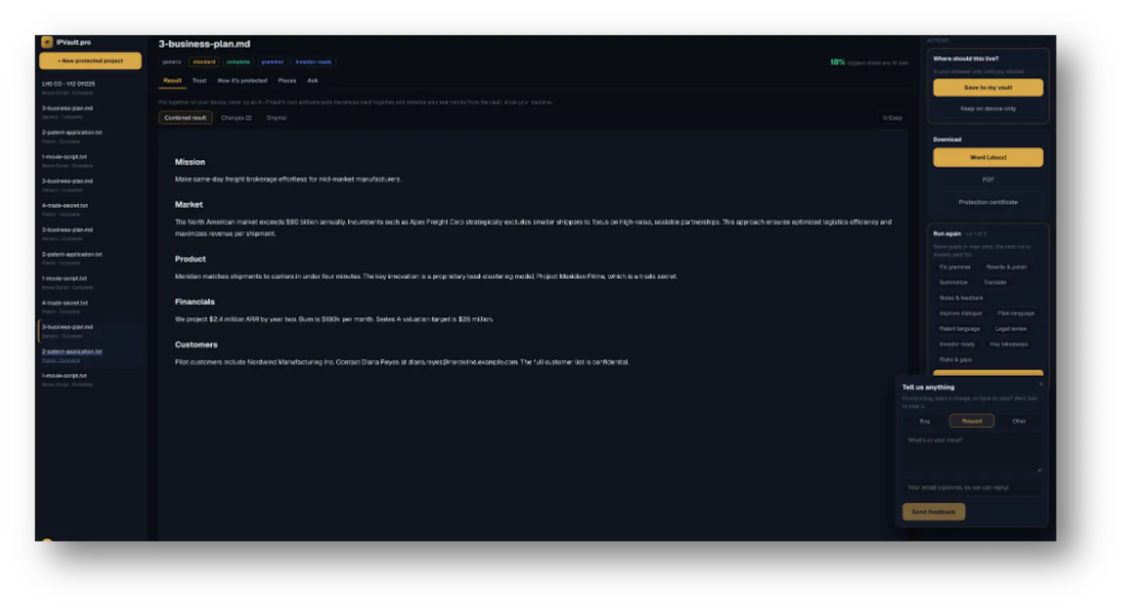Select the Translate run-again option
This screenshot has width=1124, height=609.
click(995, 282)
